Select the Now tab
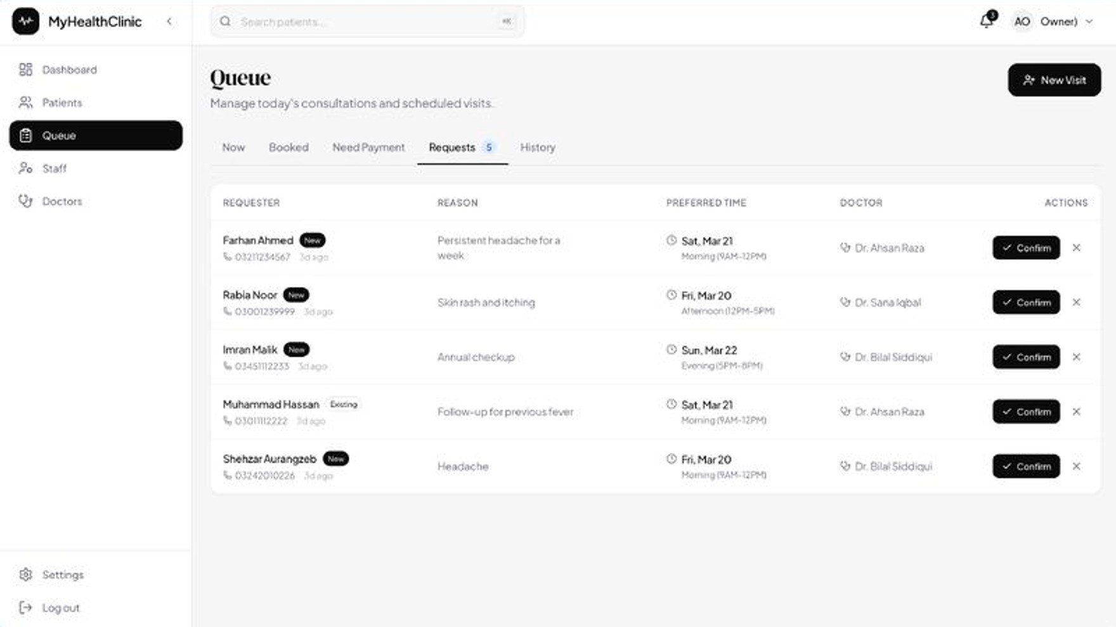Screen dimensions: 1116x627 point(233,148)
